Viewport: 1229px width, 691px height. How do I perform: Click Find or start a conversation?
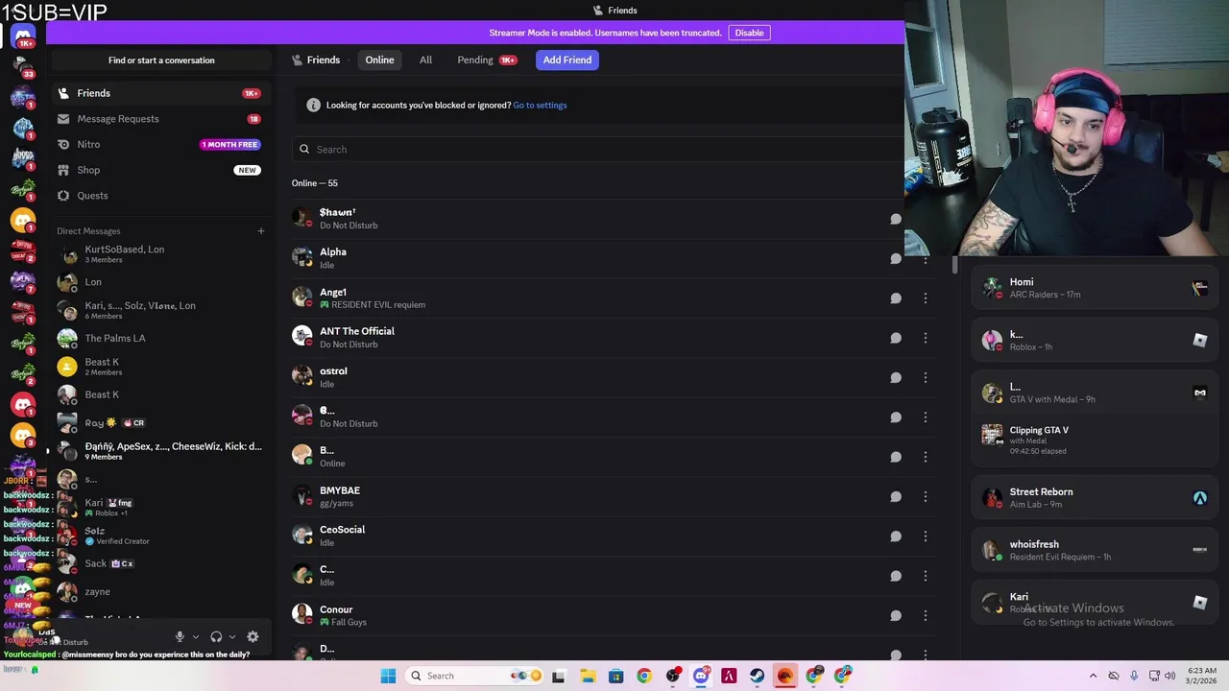(x=161, y=60)
